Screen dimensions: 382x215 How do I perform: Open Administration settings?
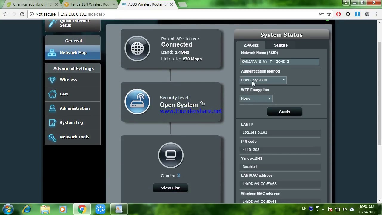pos(73,108)
